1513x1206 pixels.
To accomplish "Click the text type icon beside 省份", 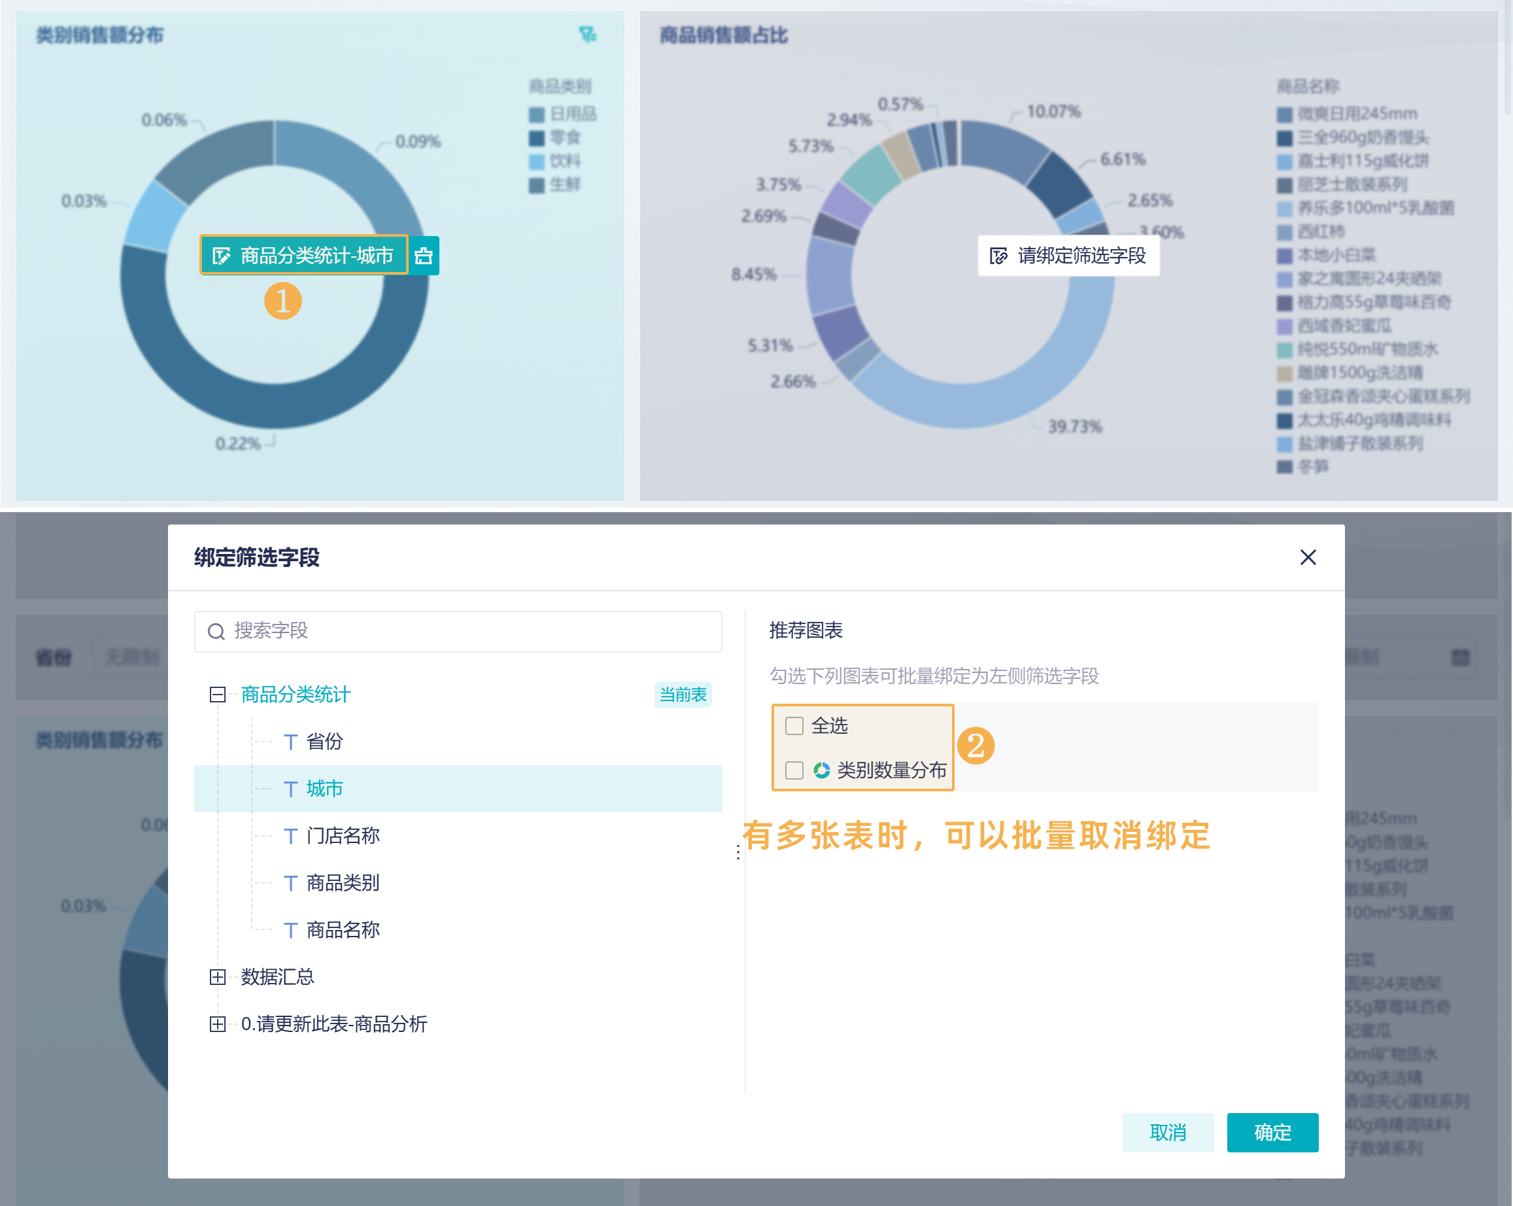I will (290, 741).
